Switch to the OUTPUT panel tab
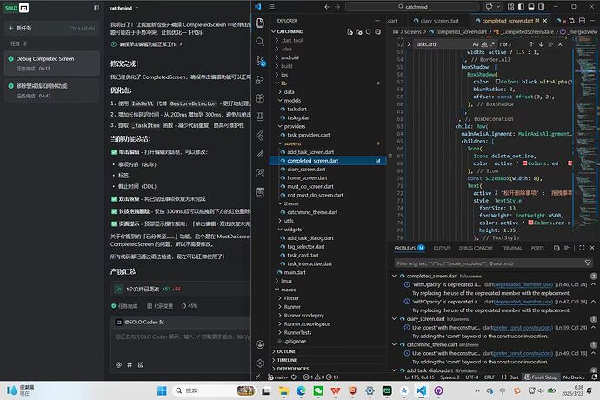600x400 pixels. point(442,248)
